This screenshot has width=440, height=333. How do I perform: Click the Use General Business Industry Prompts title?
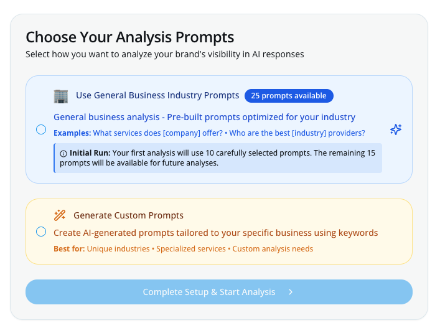[157, 95]
